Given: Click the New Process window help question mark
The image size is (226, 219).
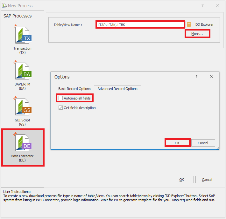Looking at the screenshot, I should pyautogui.click(x=202, y=6).
